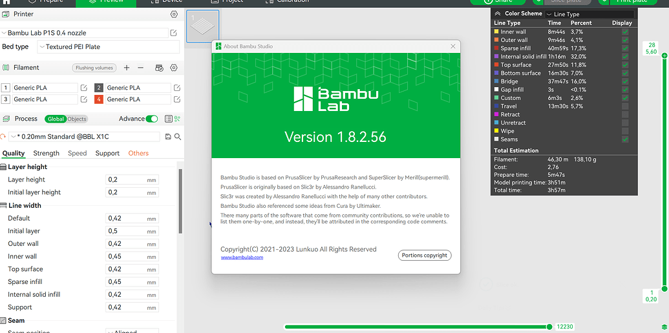This screenshot has height=333, width=669.
Task: Select plate 1 thumbnail
Action: [x=203, y=26]
